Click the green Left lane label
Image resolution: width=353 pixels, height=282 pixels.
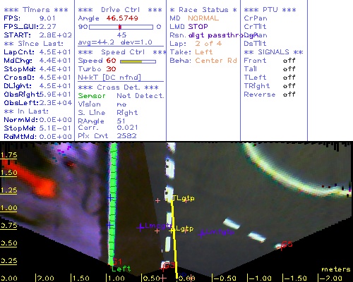(121, 269)
